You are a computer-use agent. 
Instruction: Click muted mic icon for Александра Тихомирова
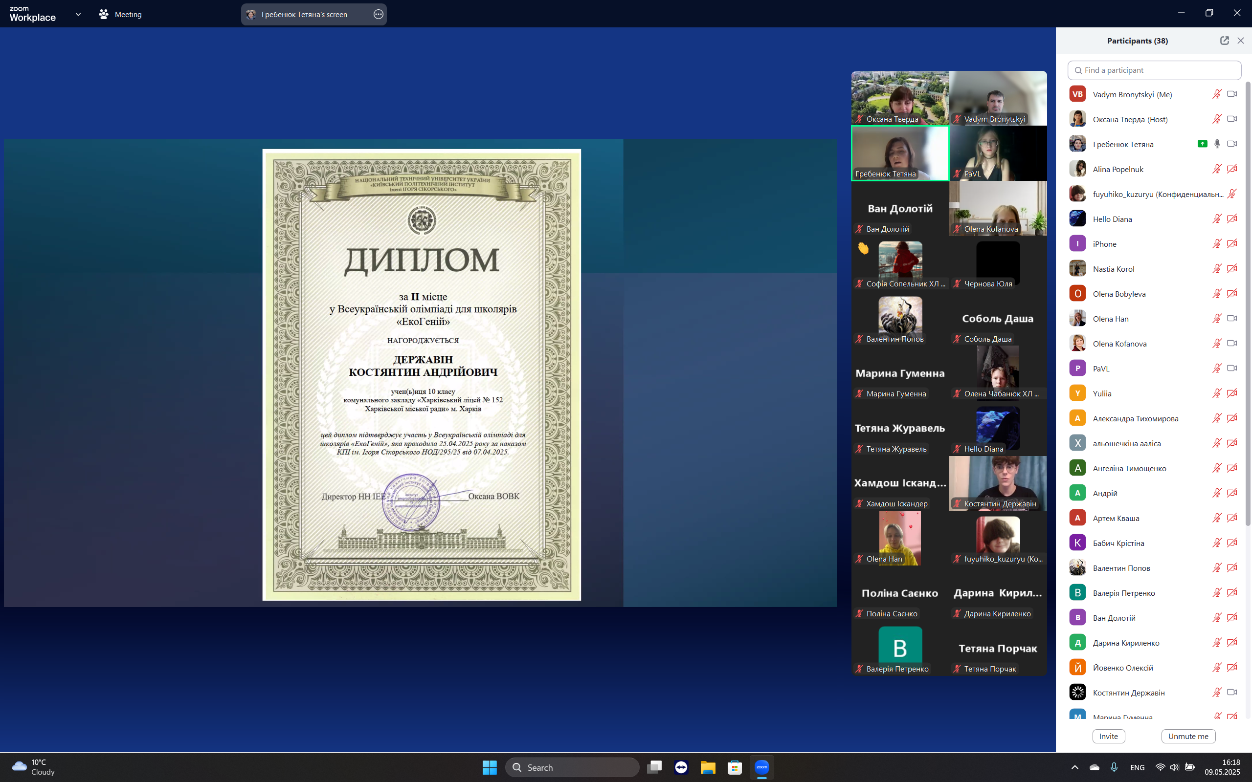[1217, 418]
